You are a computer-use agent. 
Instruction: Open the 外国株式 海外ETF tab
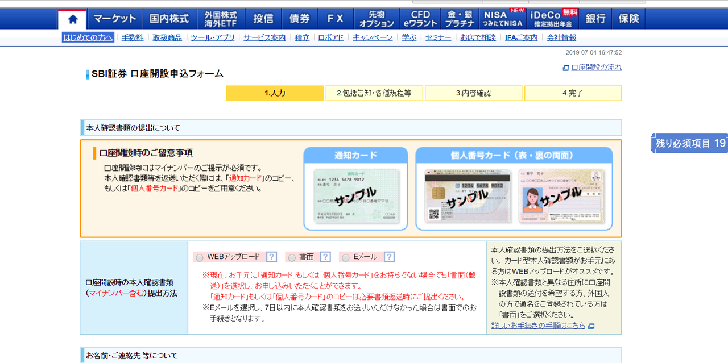221,19
